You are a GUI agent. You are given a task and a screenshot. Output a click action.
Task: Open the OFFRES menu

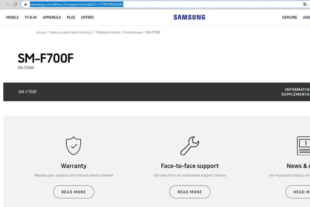coord(87,17)
